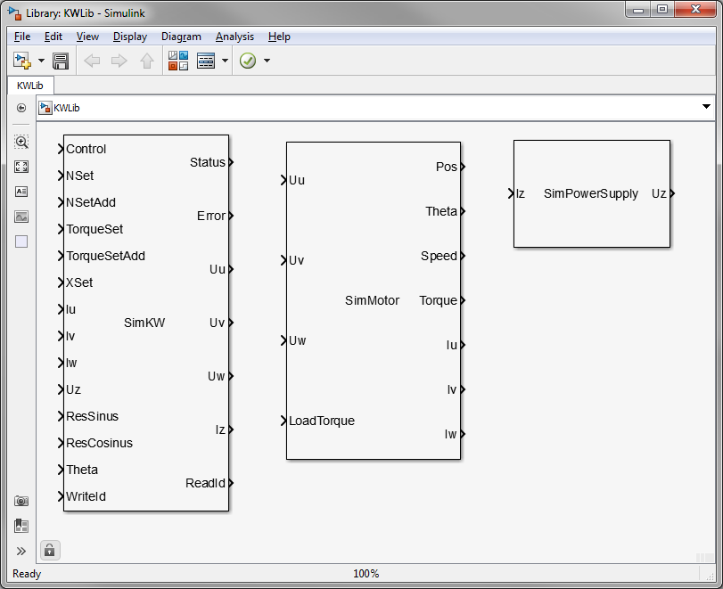Click the ResSinus input port label
The width and height of the screenshot is (723, 589).
(x=92, y=416)
